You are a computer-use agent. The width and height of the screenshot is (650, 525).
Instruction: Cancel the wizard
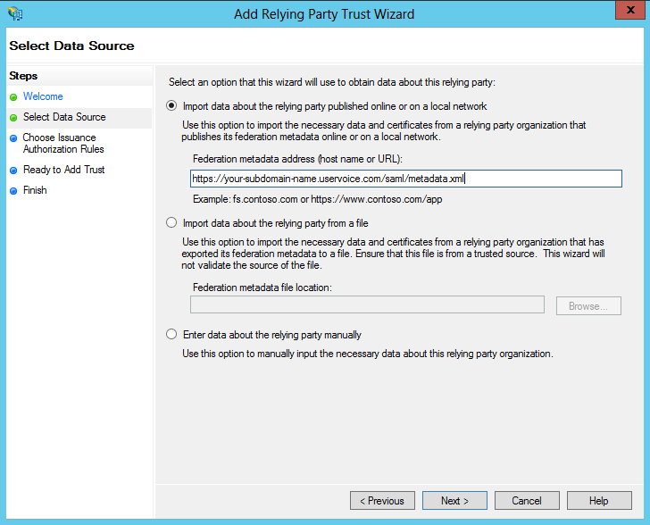pyautogui.click(x=527, y=501)
